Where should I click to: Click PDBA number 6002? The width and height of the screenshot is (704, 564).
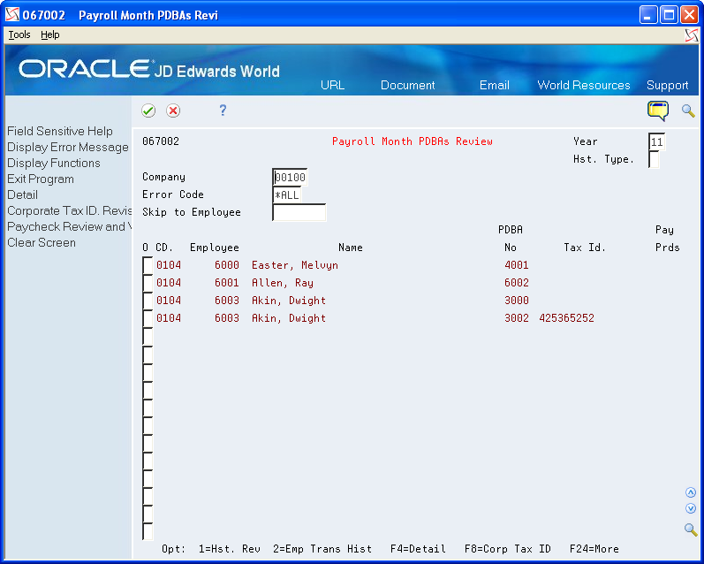tap(517, 283)
